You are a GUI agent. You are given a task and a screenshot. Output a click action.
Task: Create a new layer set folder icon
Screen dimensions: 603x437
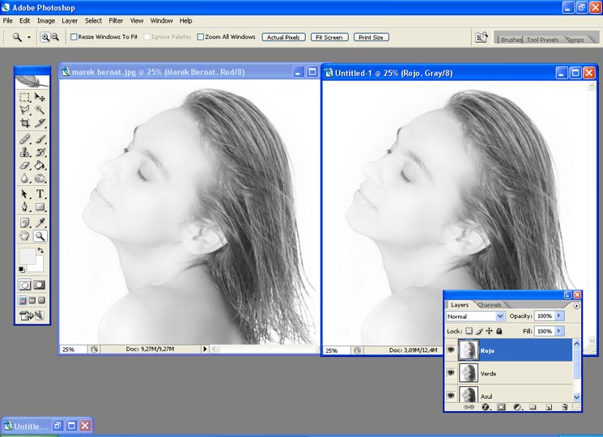click(533, 407)
